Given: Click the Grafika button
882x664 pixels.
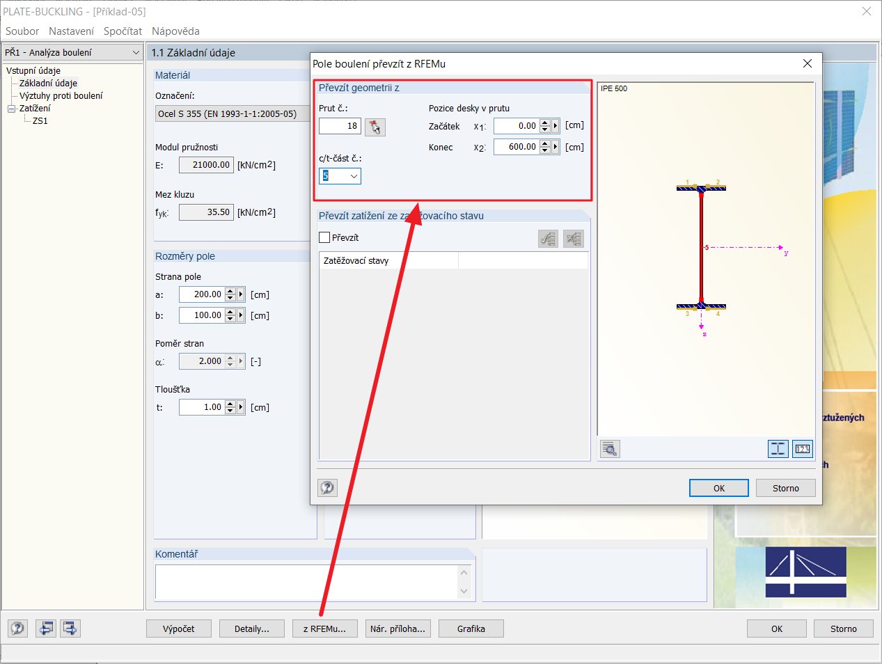Looking at the screenshot, I should pyautogui.click(x=471, y=629).
